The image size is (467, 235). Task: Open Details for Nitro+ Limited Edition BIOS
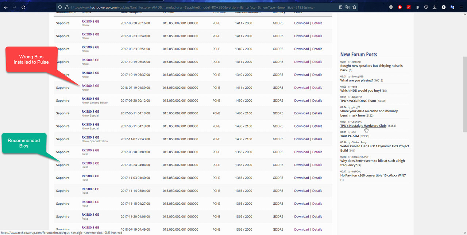[317, 101]
